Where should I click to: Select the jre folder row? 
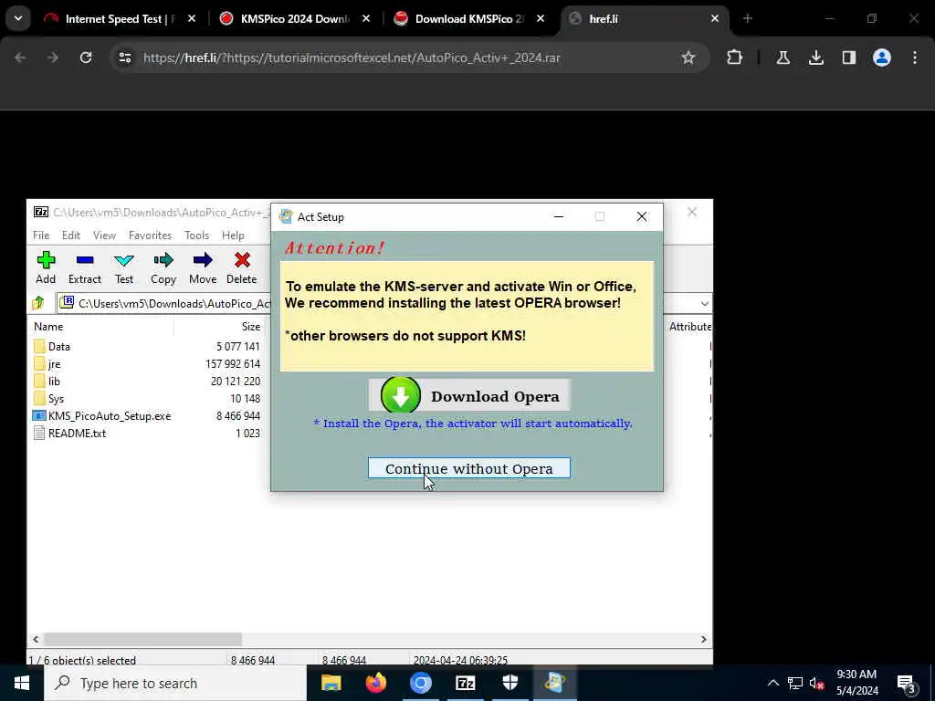click(x=147, y=363)
